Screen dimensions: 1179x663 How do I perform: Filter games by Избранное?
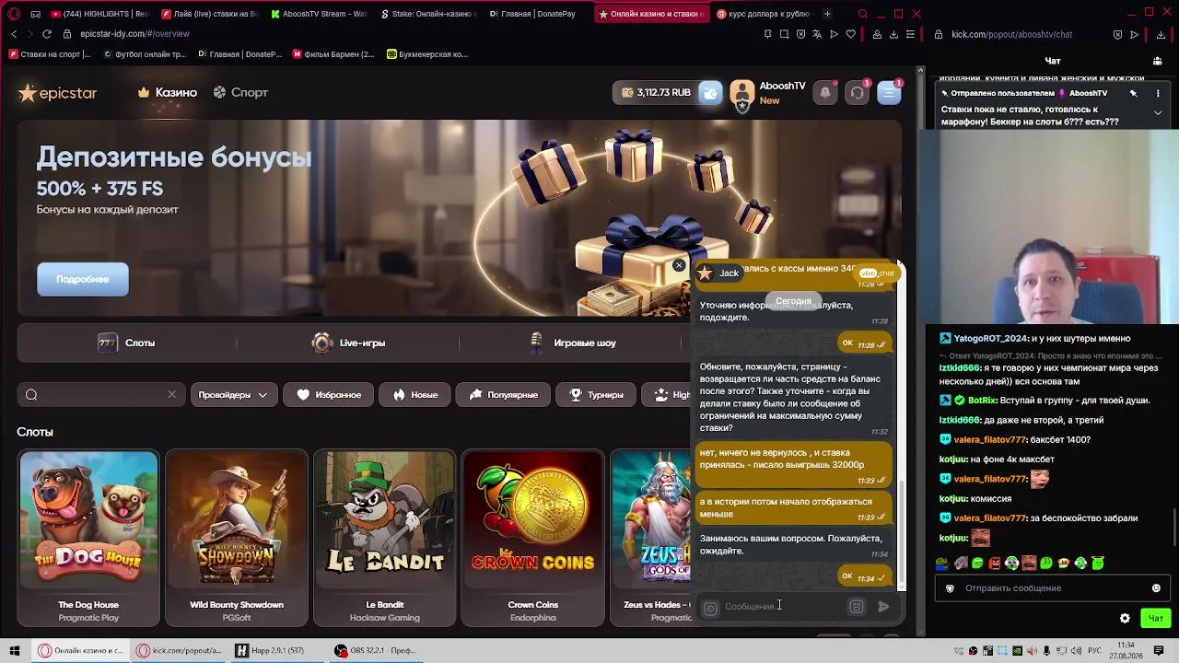[x=329, y=395]
